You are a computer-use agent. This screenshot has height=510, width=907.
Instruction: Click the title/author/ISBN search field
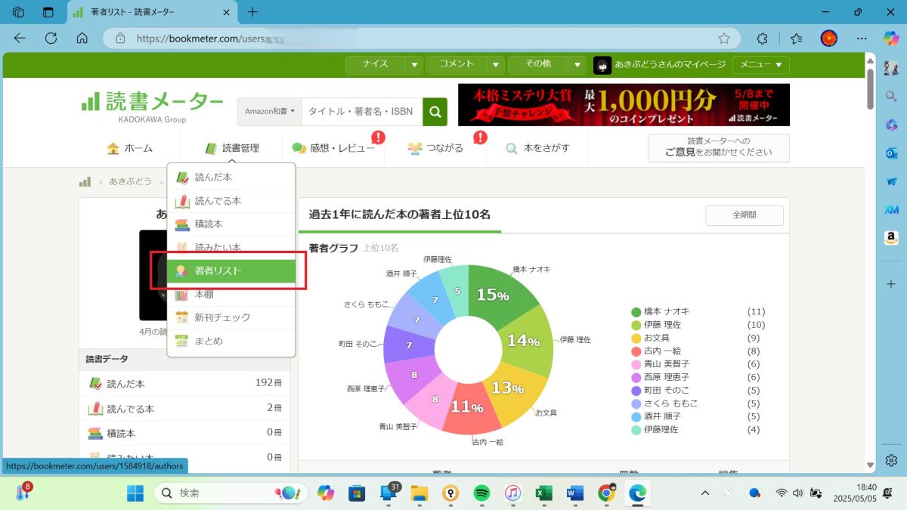coord(361,112)
